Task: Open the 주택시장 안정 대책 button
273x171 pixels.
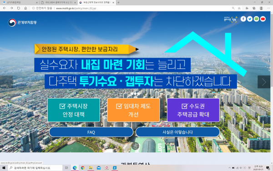Action: (74, 110)
